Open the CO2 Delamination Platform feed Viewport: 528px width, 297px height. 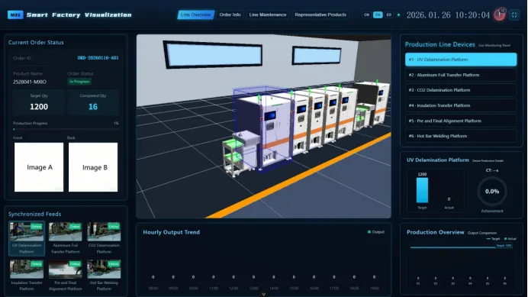click(104, 238)
